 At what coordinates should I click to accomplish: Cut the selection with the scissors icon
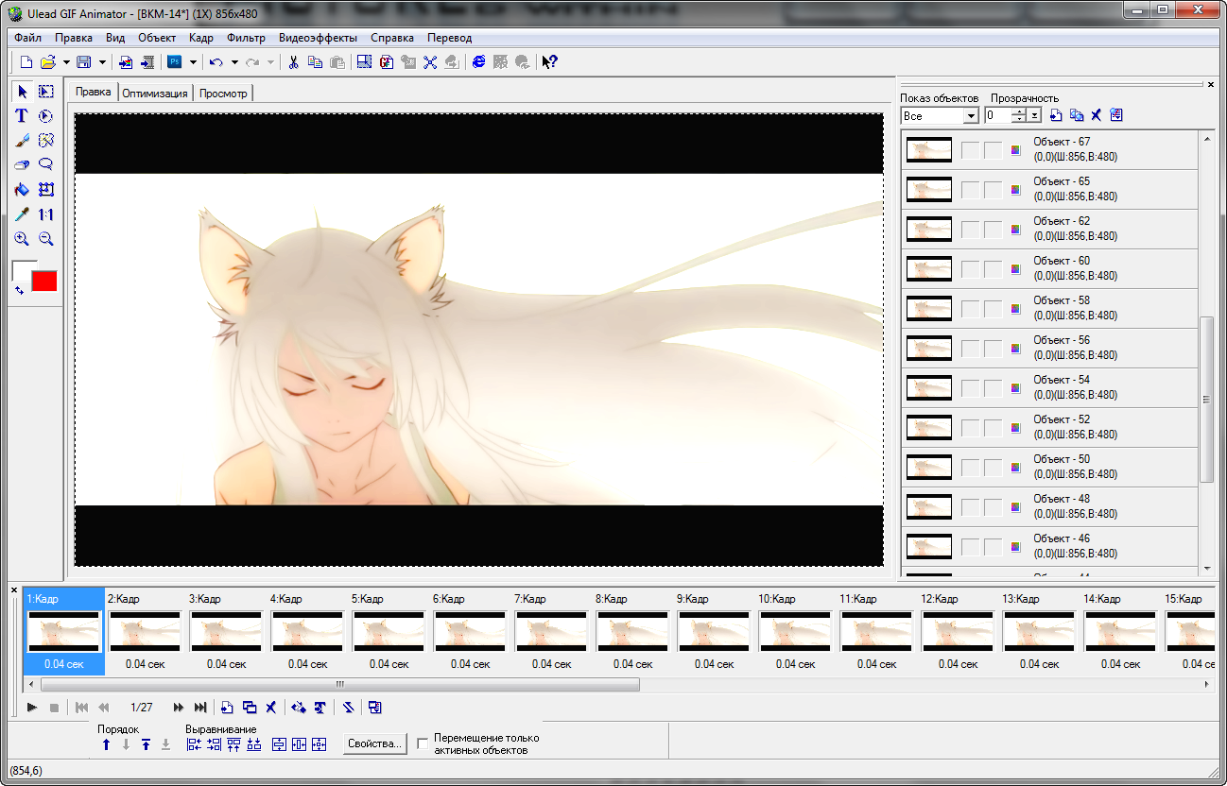tap(294, 62)
